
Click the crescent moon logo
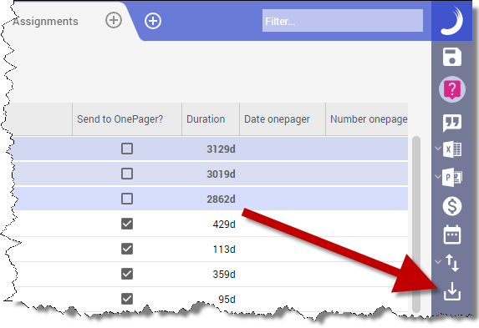tap(452, 21)
